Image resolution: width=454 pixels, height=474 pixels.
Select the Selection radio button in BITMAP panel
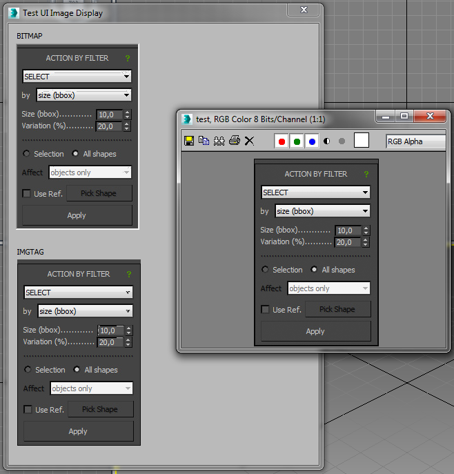pyautogui.click(x=26, y=154)
